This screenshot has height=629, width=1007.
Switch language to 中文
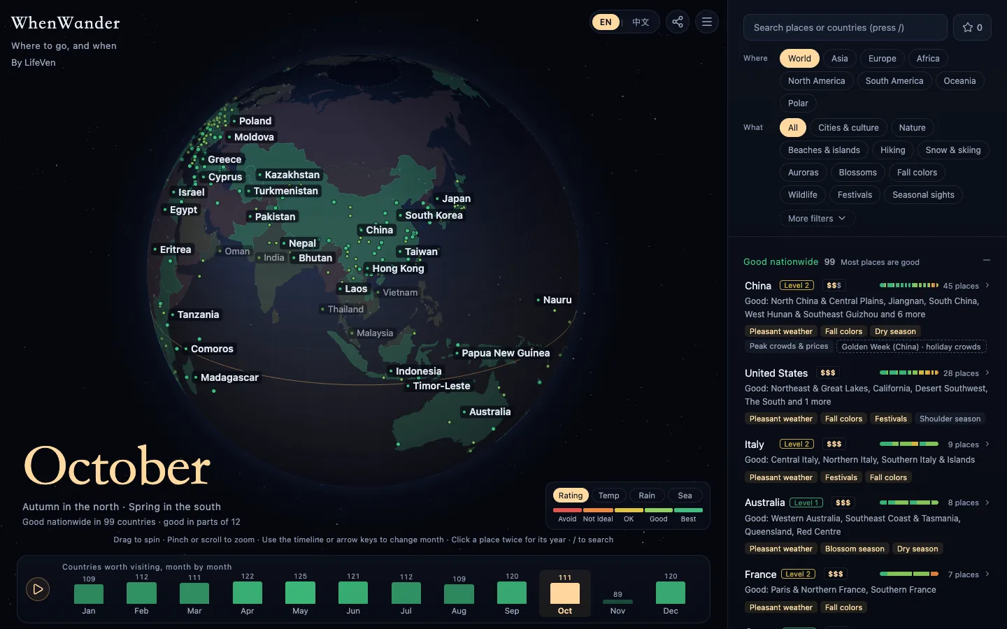pos(641,22)
